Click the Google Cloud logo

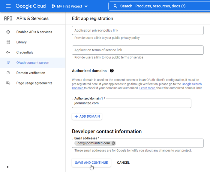pos(31,6)
